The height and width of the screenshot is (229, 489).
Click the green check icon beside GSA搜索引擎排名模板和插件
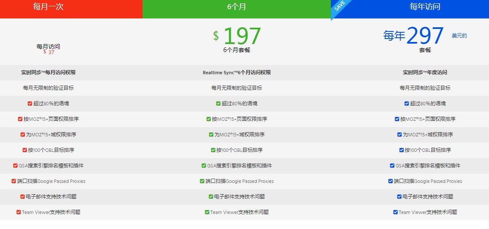(x=204, y=166)
